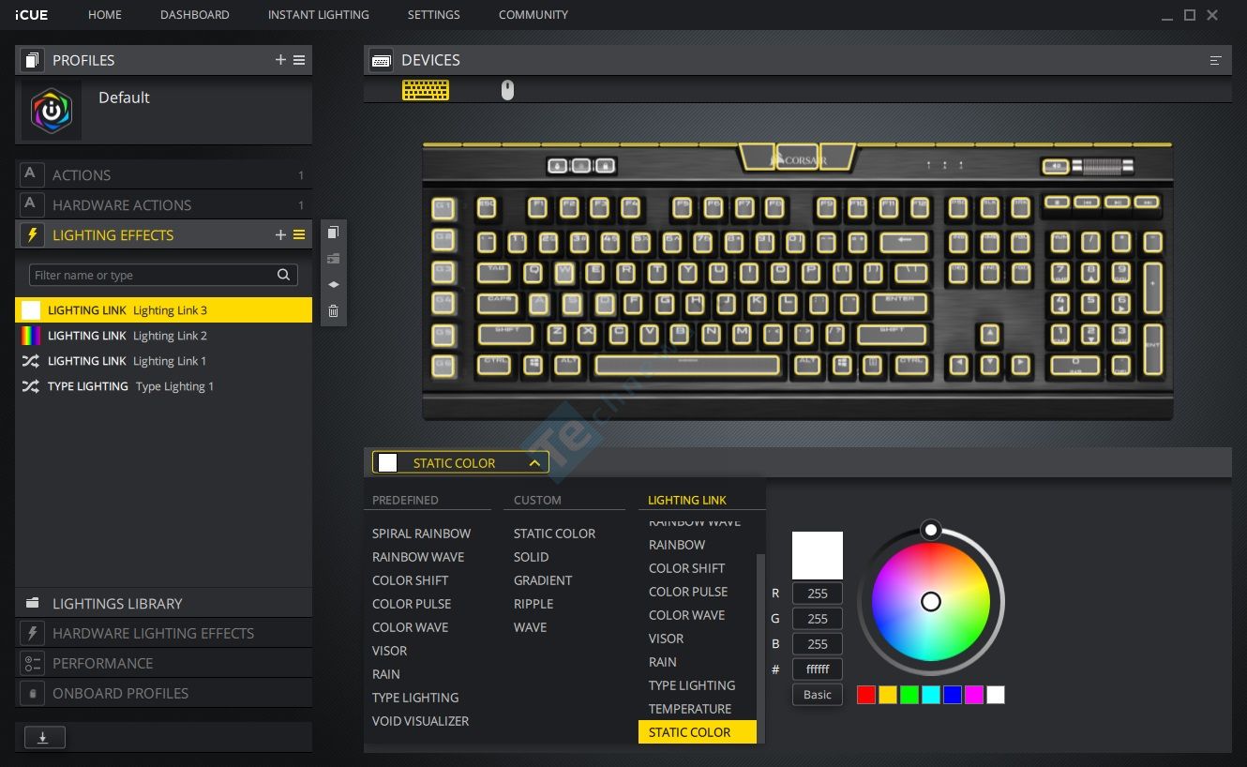This screenshot has width=1247, height=767.
Task: Click the filter search magnifier icon
Action: point(284,275)
